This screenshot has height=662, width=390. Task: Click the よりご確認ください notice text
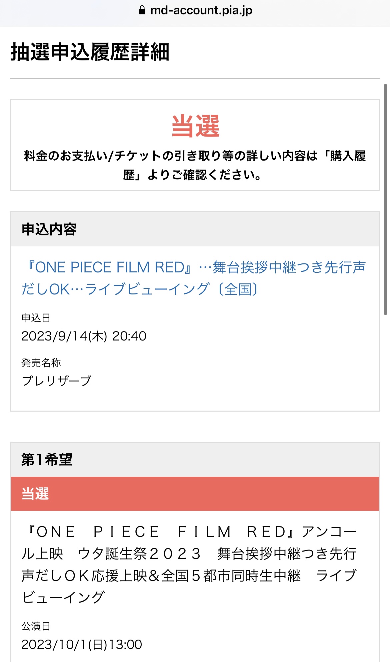204,175
